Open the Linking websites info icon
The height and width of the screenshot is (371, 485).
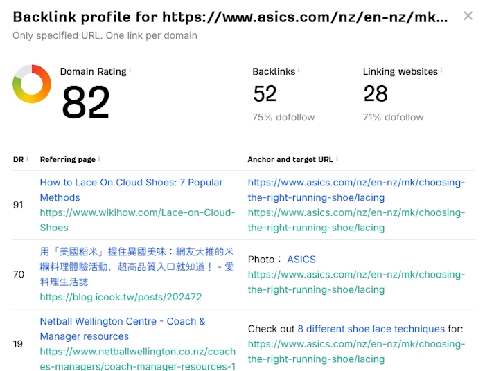441,70
